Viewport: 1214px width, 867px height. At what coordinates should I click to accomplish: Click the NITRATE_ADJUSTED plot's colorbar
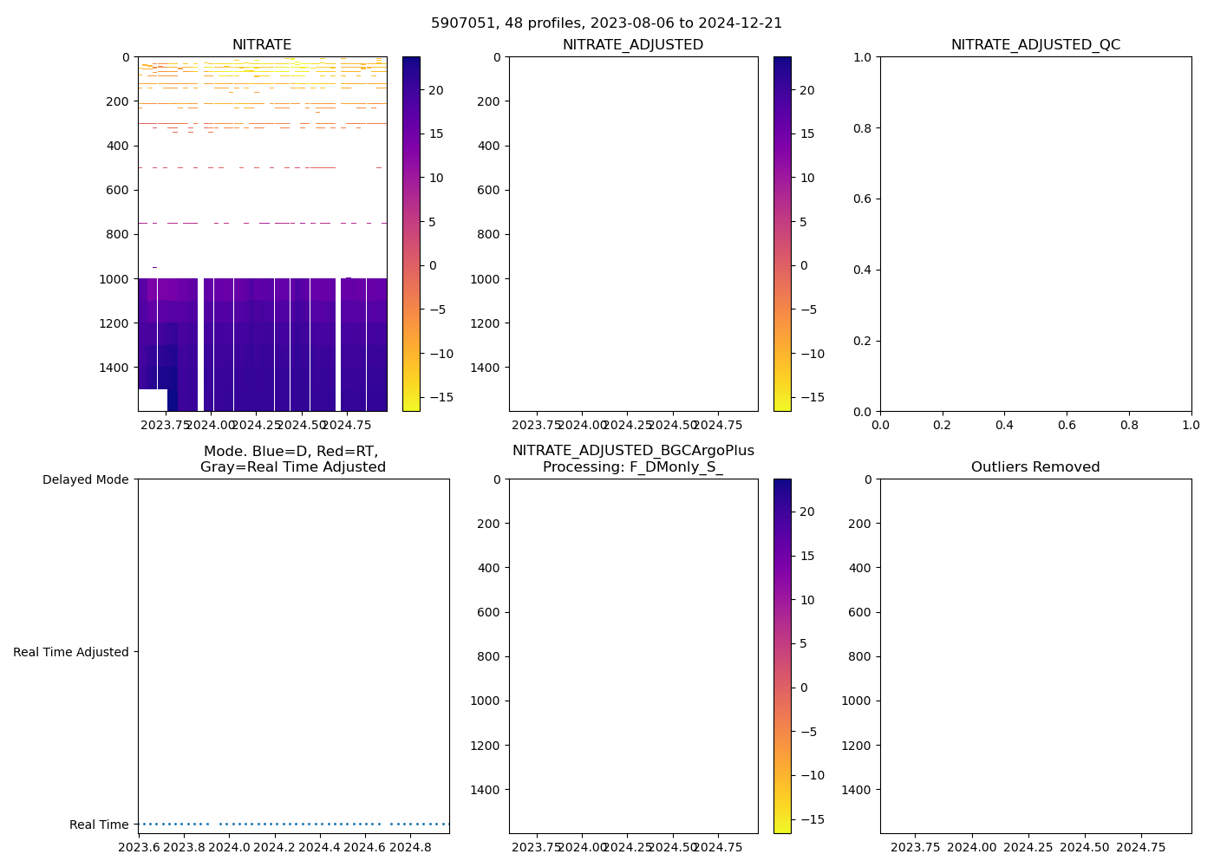[782, 234]
